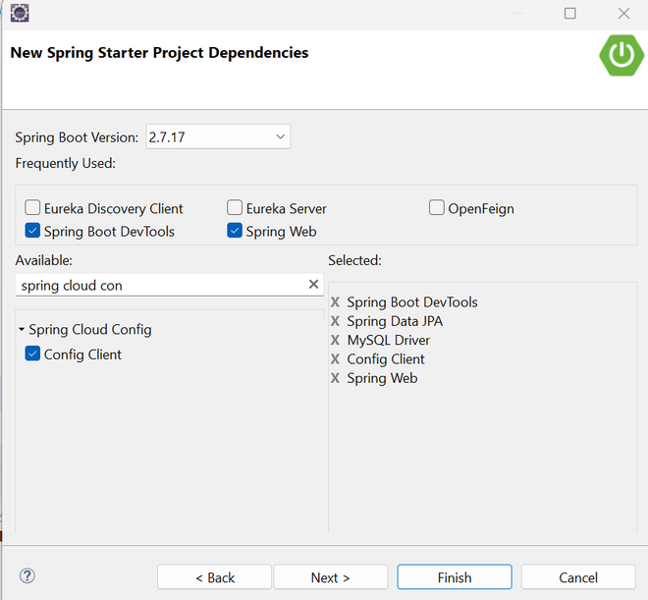Remove Config Client from Selected list
This screenshot has width=648, height=600.
336,359
